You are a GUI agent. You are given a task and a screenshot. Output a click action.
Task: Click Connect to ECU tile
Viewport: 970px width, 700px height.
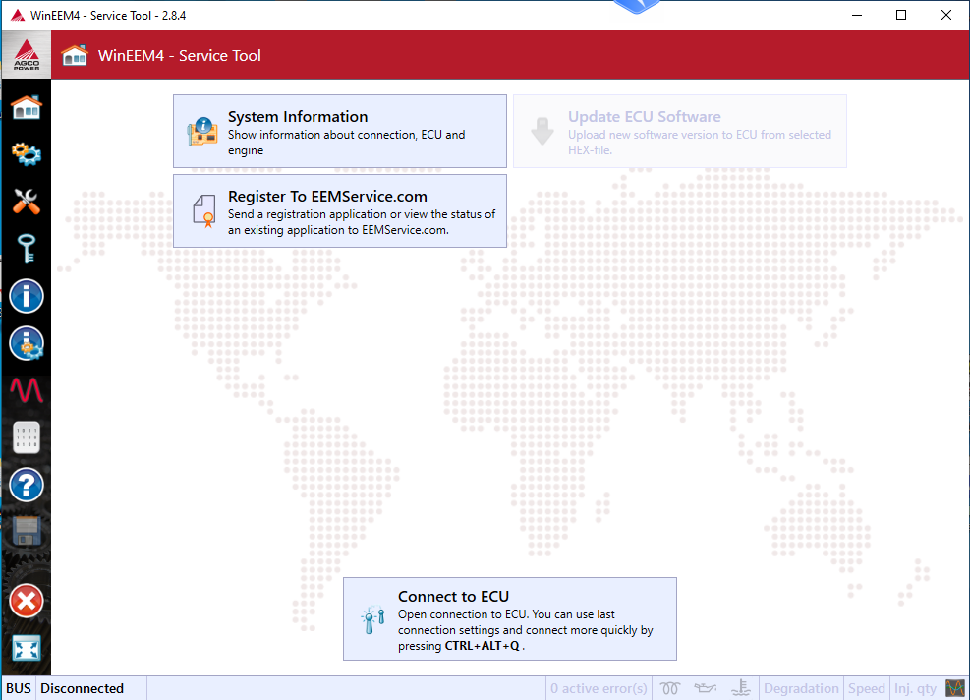[510, 619]
